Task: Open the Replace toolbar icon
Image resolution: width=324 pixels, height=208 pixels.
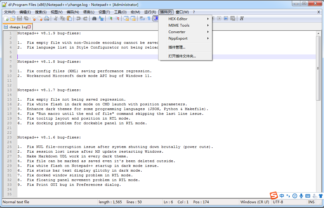Action: [101, 19]
